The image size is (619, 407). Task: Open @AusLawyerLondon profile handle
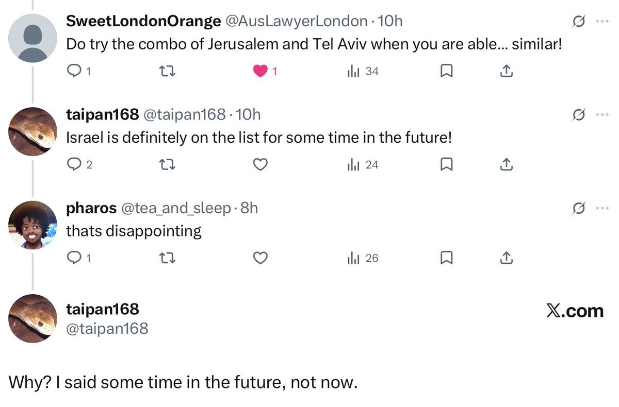[x=296, y=21]
